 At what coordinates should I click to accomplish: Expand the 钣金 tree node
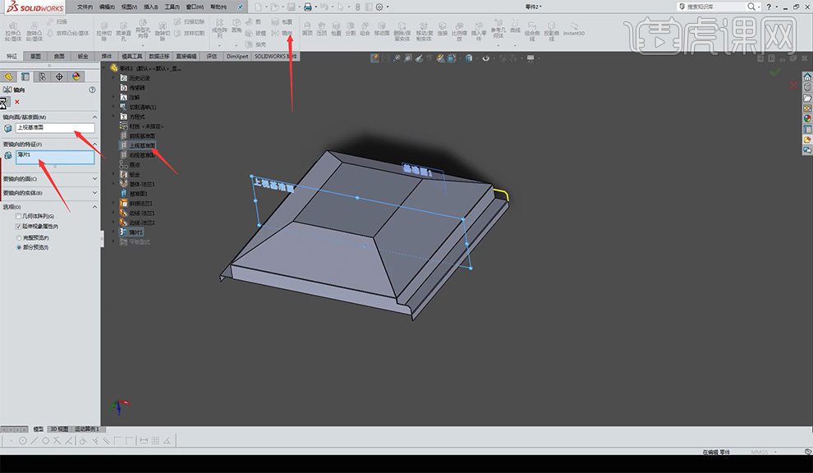point(114,174)
